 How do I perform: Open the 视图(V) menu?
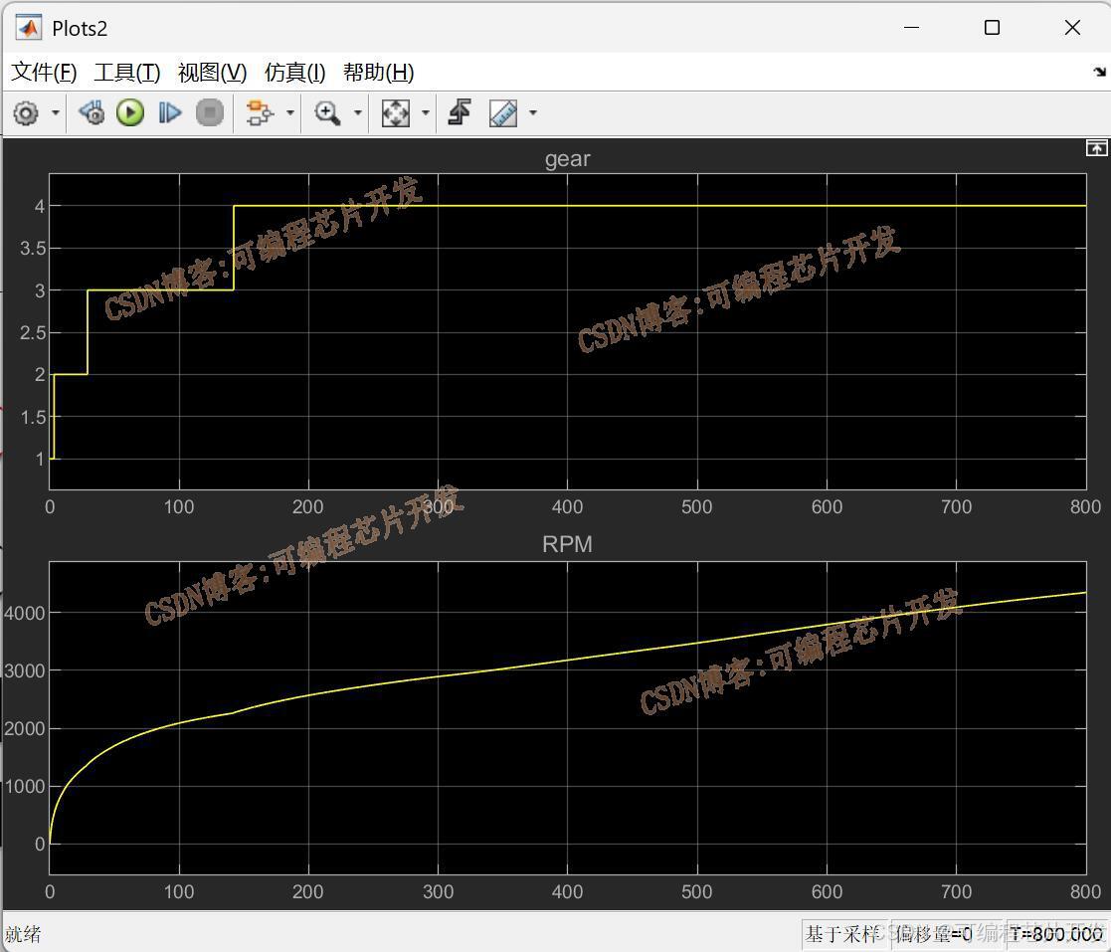tap(212, 73)
